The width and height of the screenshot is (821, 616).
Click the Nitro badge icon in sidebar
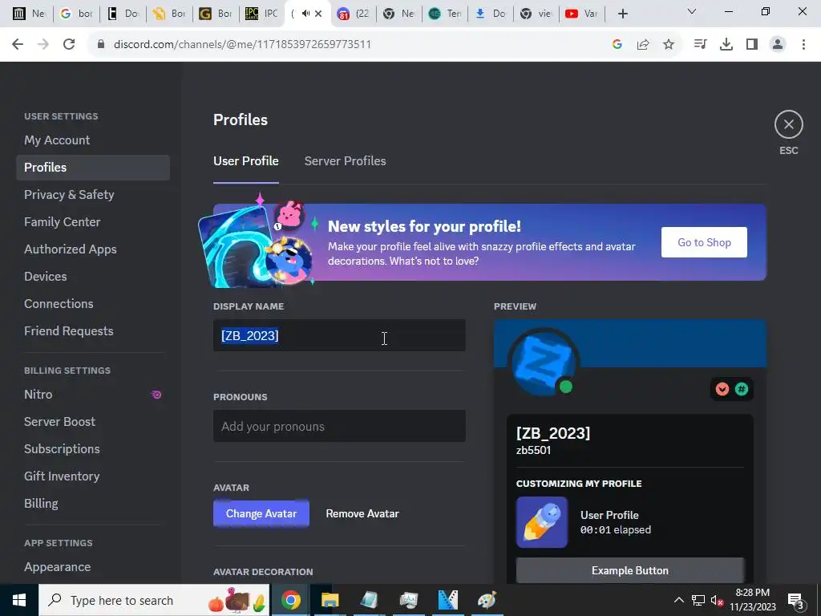(x=156, y=395)
